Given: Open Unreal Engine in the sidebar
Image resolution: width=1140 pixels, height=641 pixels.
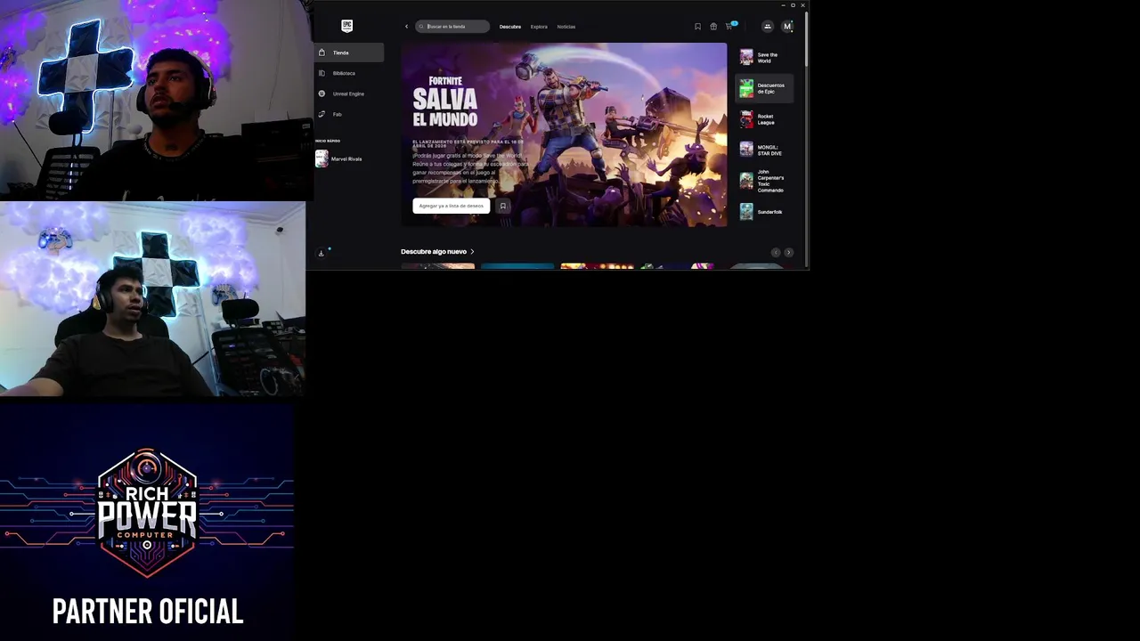Looking at the screenshot, I should 349,93.
